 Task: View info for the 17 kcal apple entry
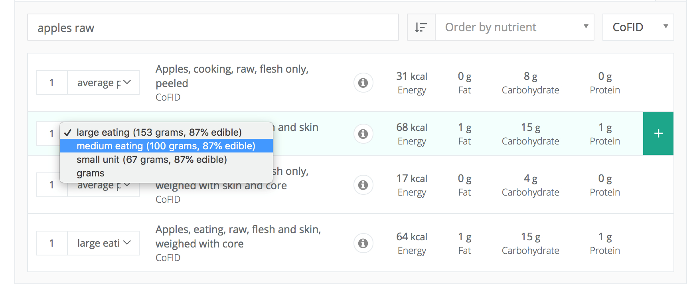363,185
